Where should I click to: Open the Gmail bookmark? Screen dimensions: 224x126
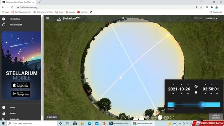pyautogui.click(x=59, y=12)
